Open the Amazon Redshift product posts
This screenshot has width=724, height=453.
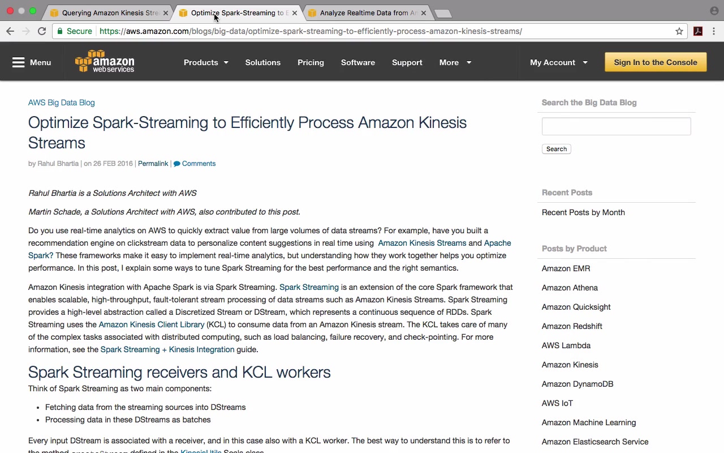pyautogui.click(x=572, y=326)
